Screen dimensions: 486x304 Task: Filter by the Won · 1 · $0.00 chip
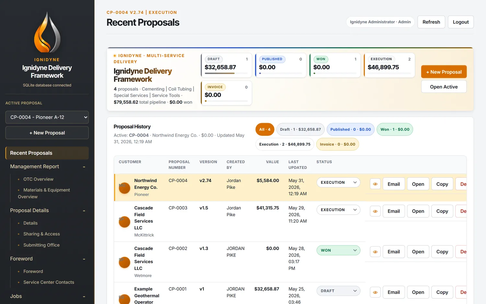point(395,129)
